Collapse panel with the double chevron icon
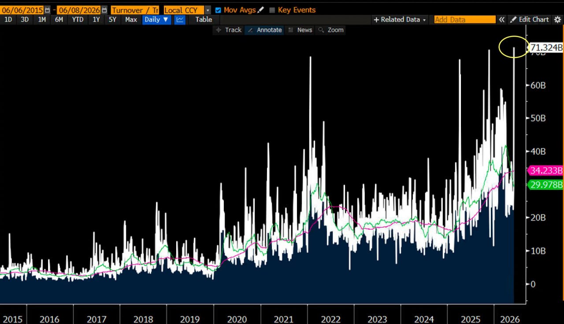This screenshot has height=324, width=564. (x=502, y=19)
